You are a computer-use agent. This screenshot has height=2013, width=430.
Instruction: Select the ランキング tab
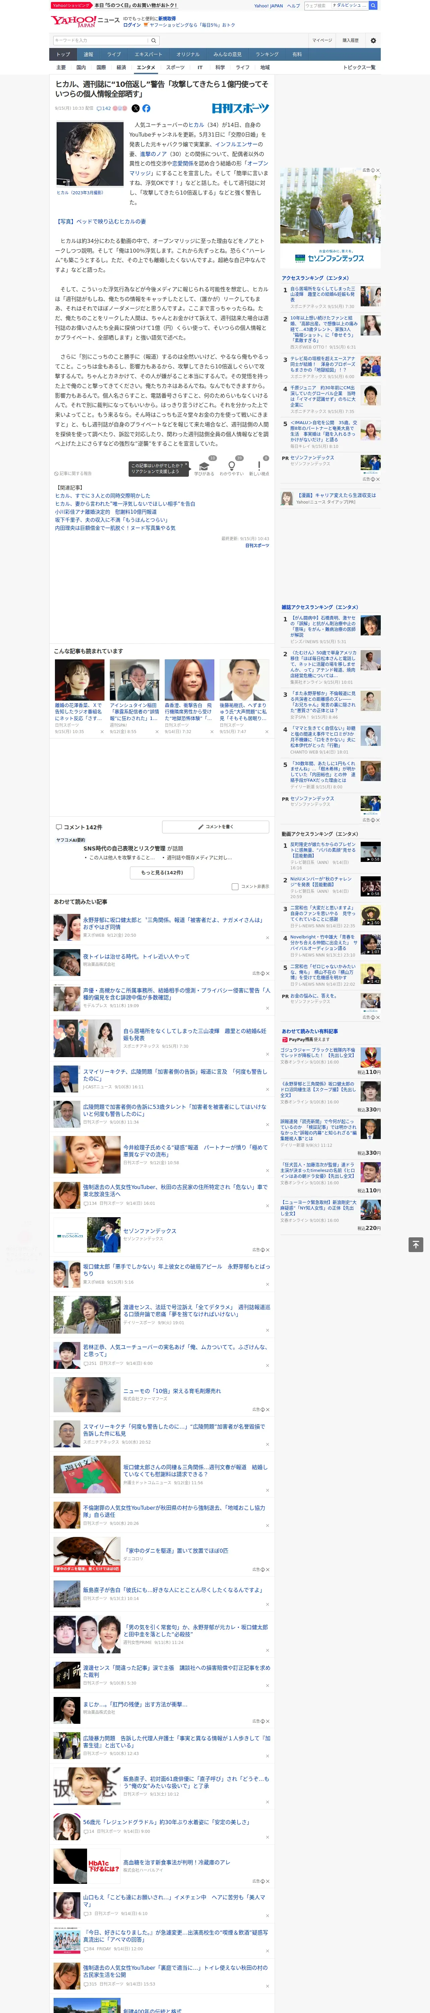267,55
